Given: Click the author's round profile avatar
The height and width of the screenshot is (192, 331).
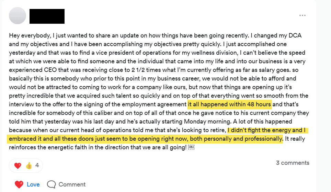Looking at the screenshot, I should point(18,15).
